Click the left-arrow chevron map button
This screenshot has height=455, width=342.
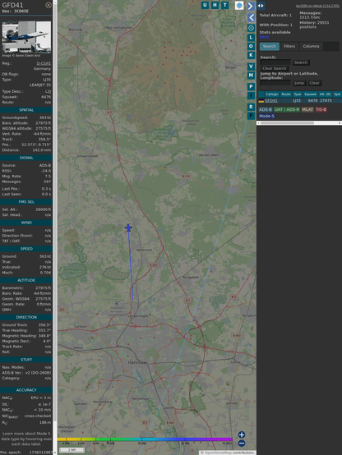pyautogui.click(x=251, y=18)
